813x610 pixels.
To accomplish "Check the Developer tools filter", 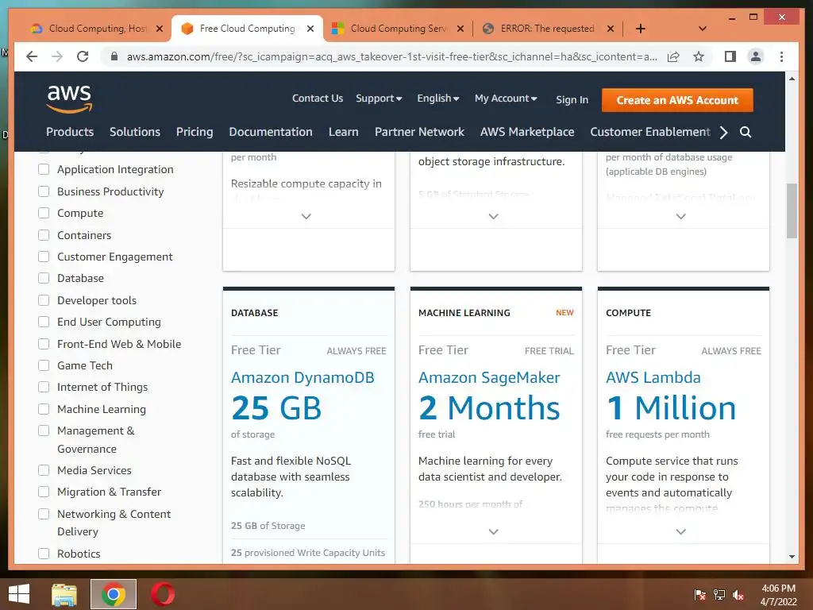I will [x=44, y=300].
